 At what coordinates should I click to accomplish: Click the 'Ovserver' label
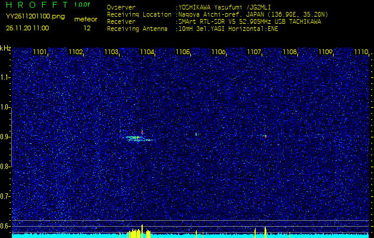pyautogui.click(x=121, y=7)
